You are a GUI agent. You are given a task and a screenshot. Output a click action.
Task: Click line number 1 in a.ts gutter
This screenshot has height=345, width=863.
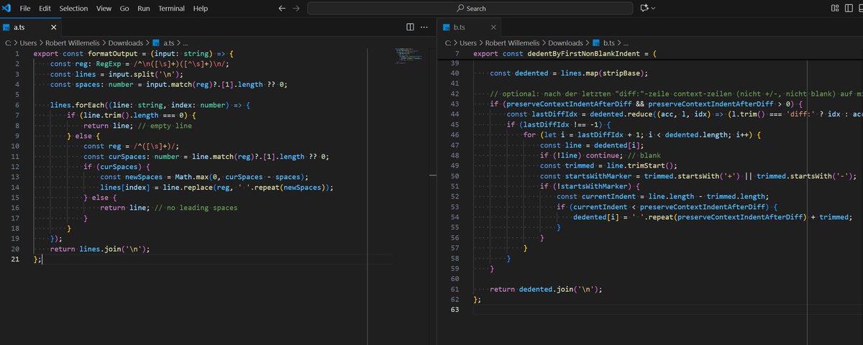(x=16, y=54)
